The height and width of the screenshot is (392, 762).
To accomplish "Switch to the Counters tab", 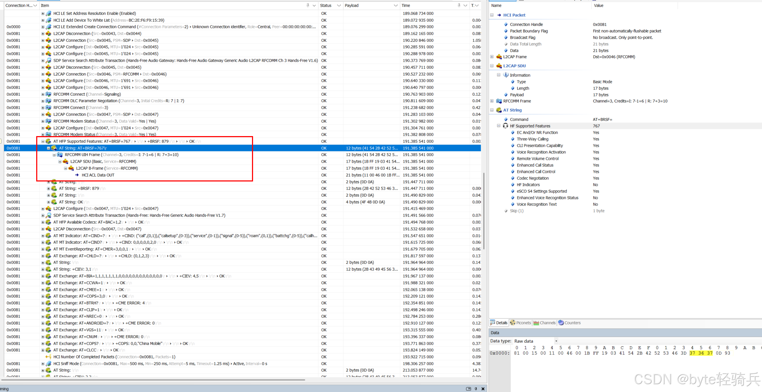I will 569,323.
